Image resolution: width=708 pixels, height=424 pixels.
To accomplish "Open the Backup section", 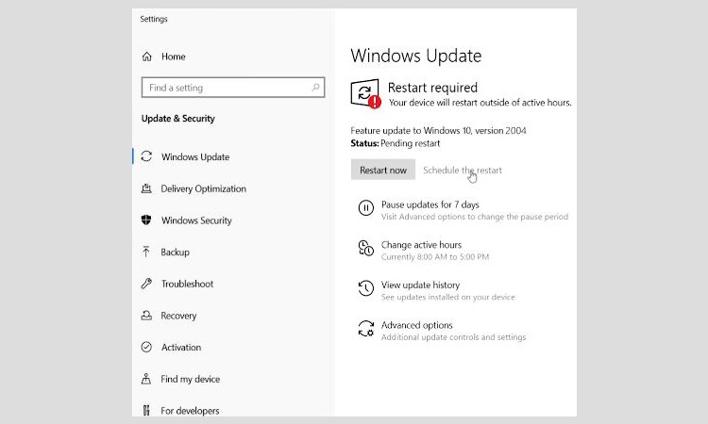I will (176, 252).
